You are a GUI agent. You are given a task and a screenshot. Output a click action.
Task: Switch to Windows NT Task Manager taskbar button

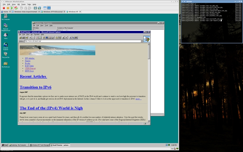pyautogui.click(x=39, y=145)
